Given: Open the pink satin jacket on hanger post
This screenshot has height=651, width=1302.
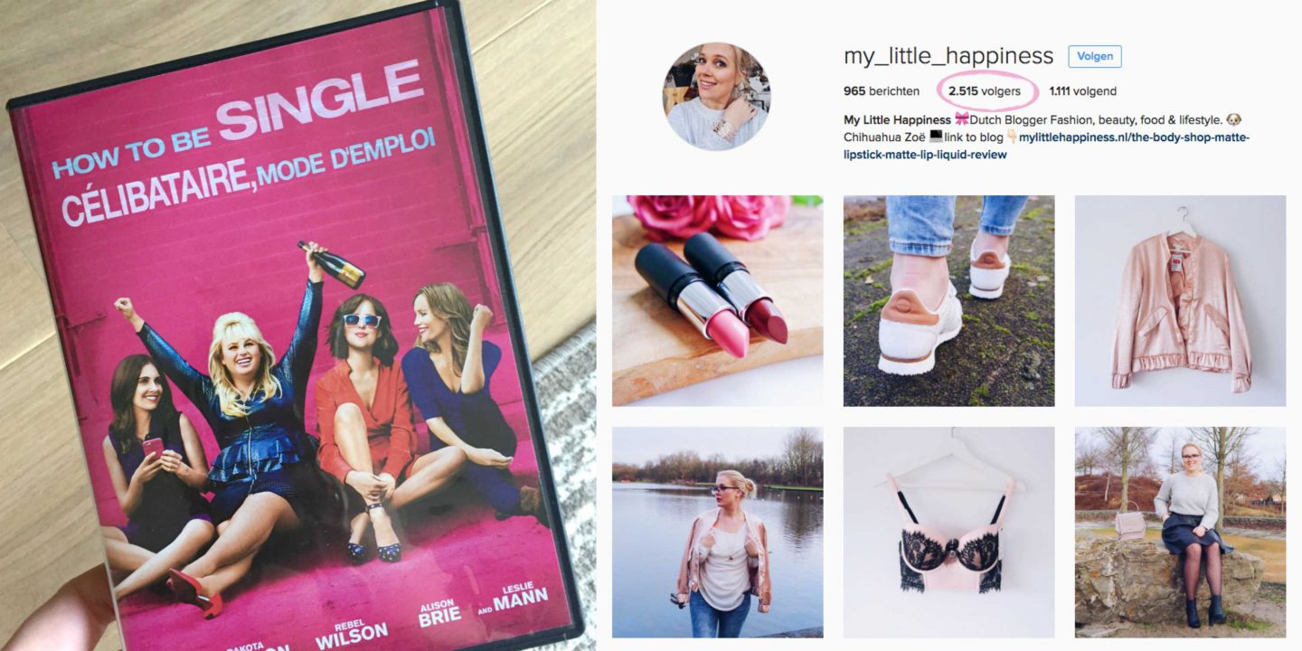Looking at the screenshot, I should [x=1181, y=300].
